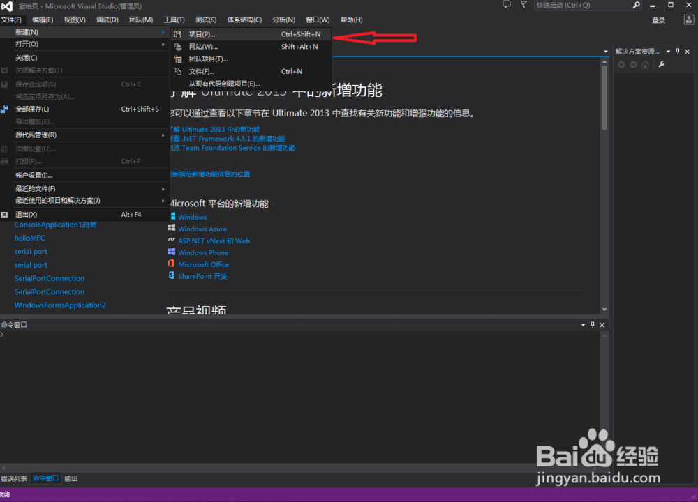Open the 命令窗口 dropdown arrow

pyautogui.click(x=582, y=324)
